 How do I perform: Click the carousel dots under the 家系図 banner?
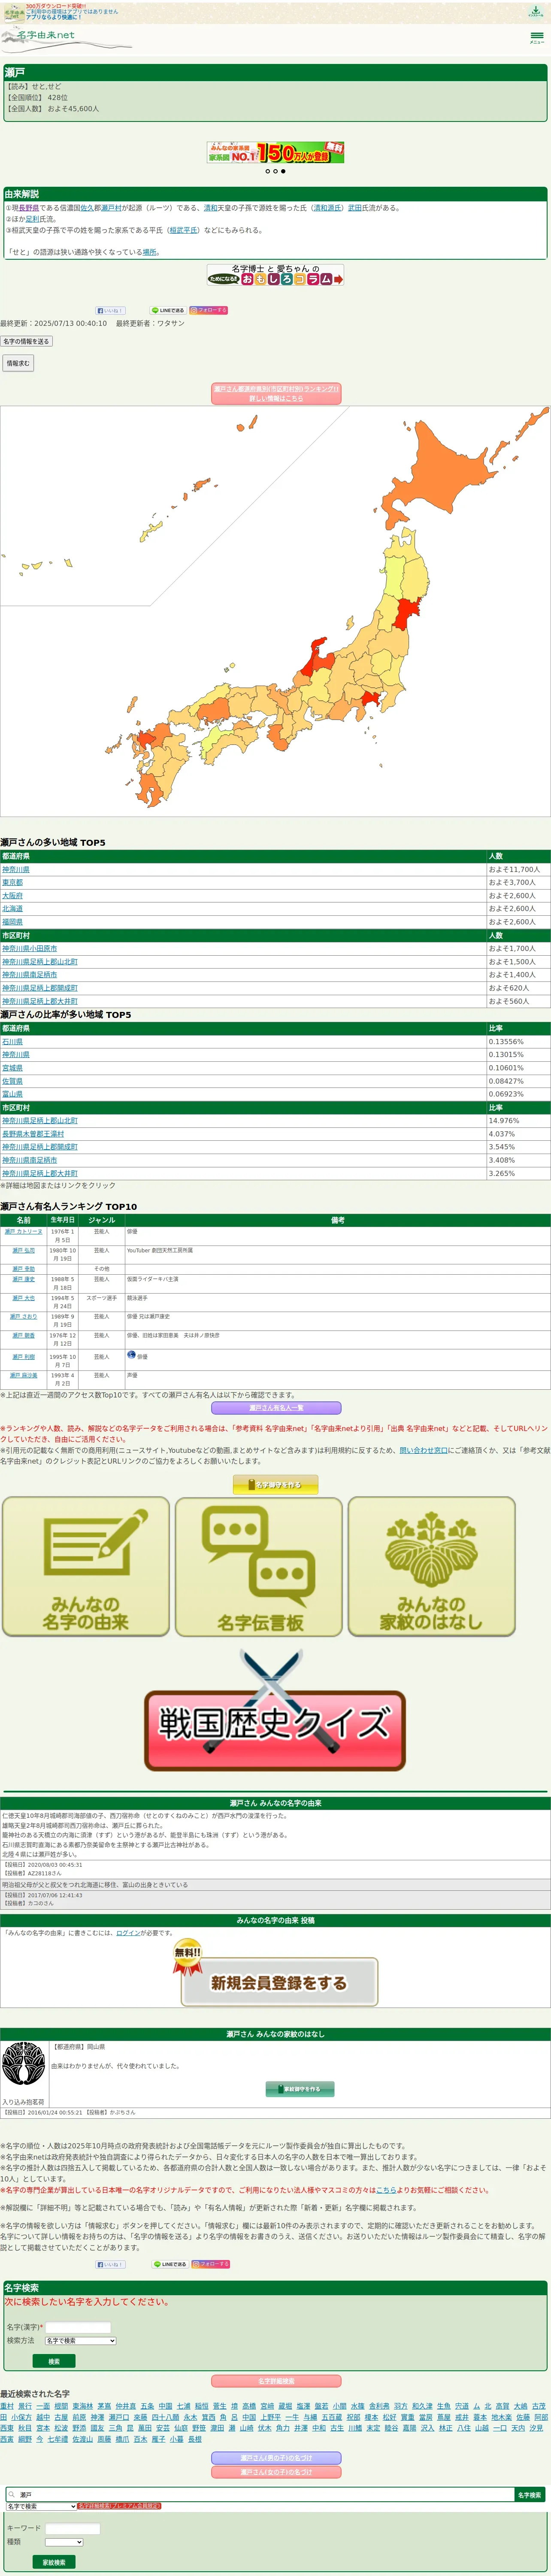275,171
